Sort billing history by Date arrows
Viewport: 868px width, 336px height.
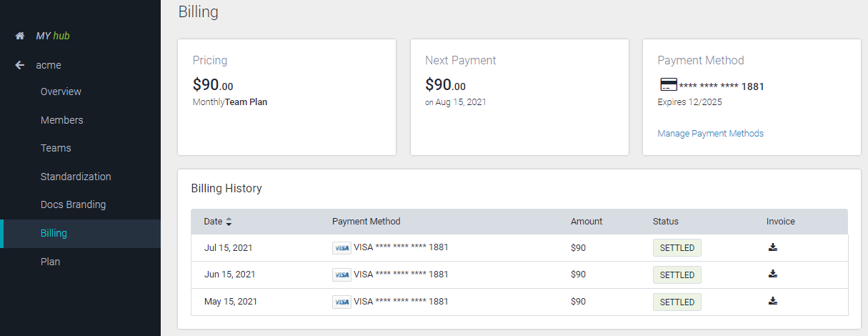(229, 222)
